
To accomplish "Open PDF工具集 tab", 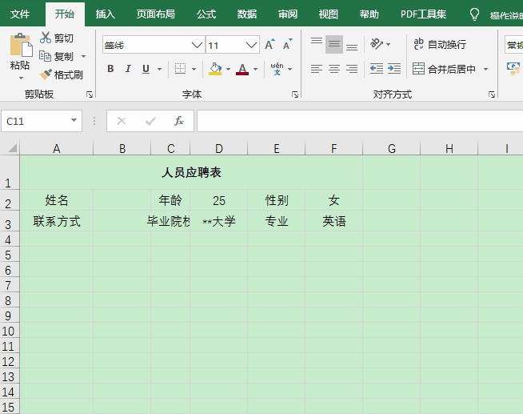I will (423, 14).
